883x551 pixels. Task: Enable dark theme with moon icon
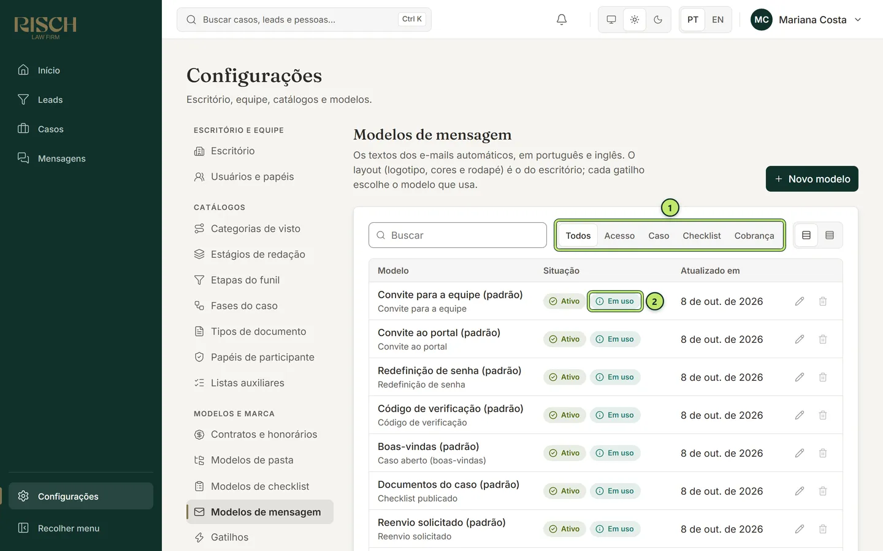tap(658, 20)
